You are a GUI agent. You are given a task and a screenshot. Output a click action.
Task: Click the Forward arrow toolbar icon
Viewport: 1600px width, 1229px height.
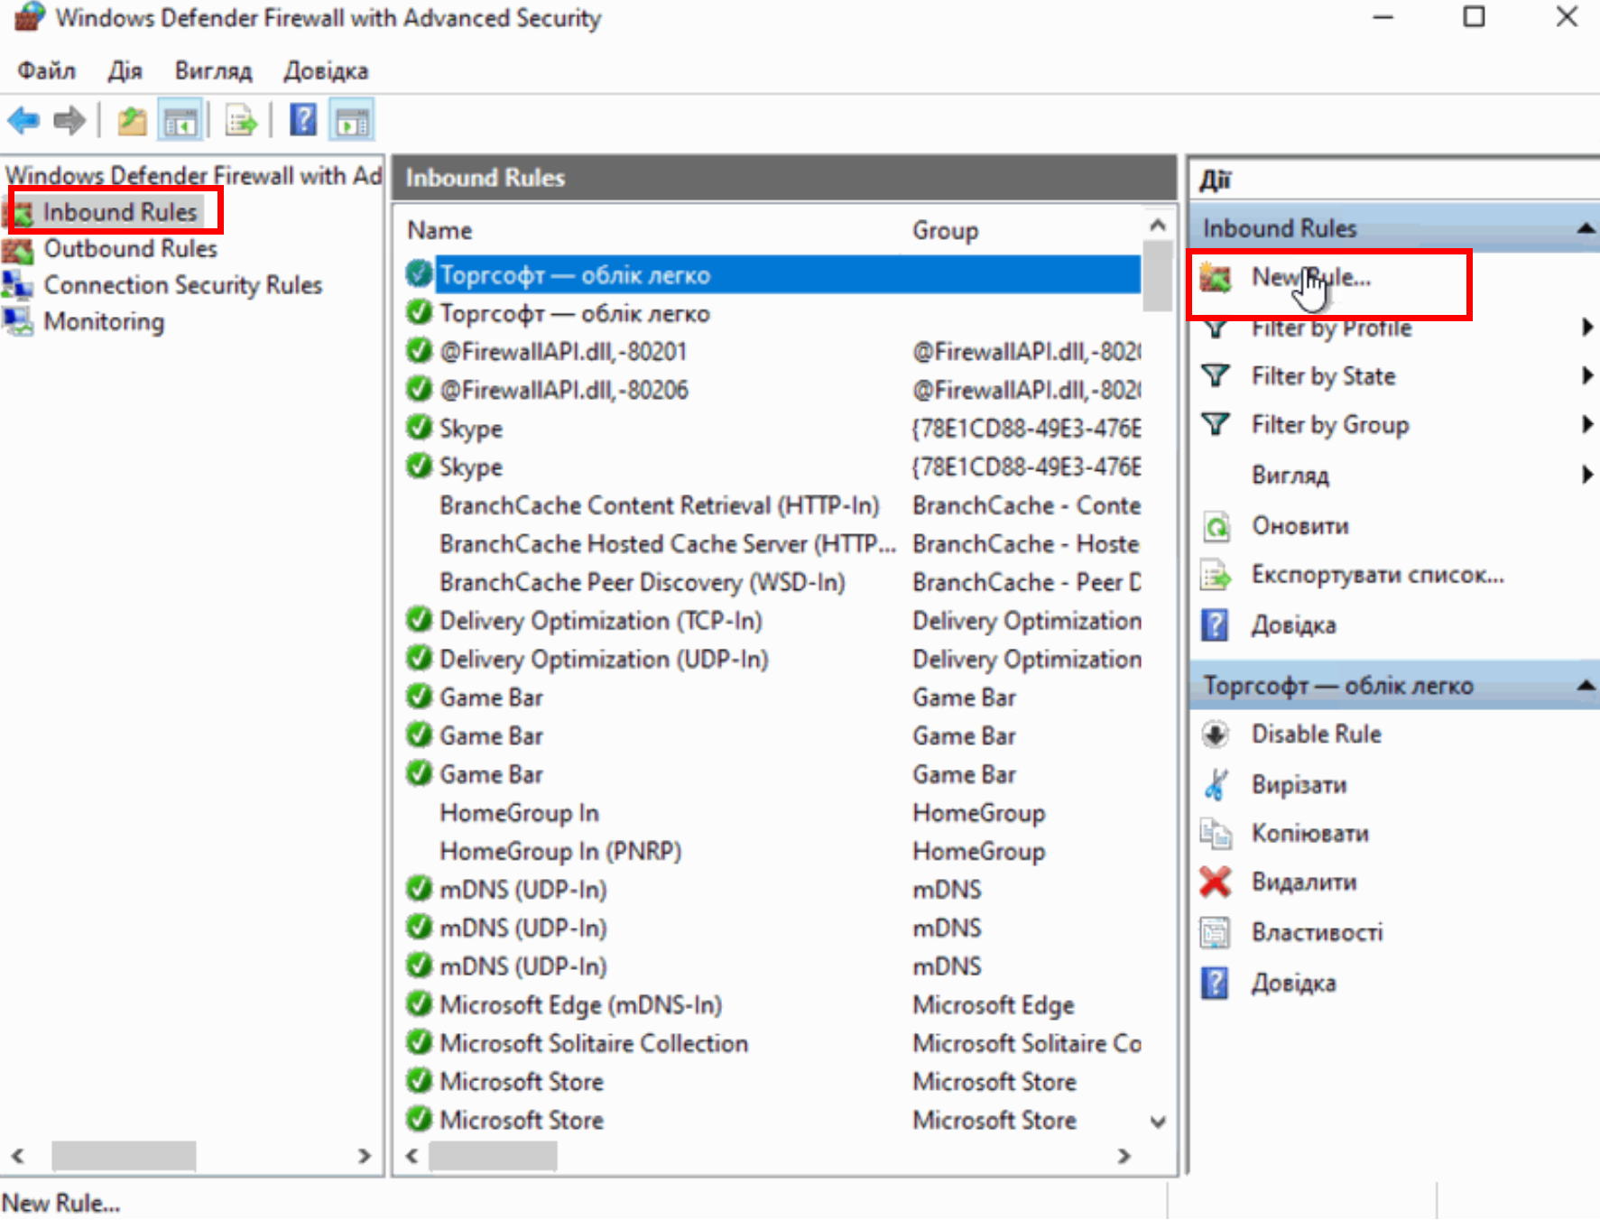(x=69, y=120)
